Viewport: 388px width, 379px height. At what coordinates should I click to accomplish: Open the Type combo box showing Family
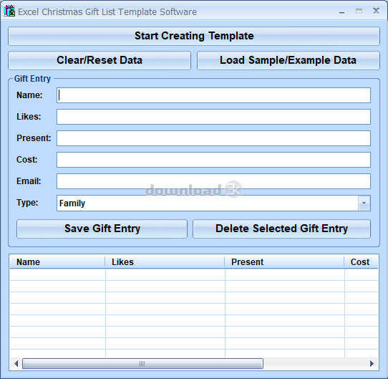(213, 203)
